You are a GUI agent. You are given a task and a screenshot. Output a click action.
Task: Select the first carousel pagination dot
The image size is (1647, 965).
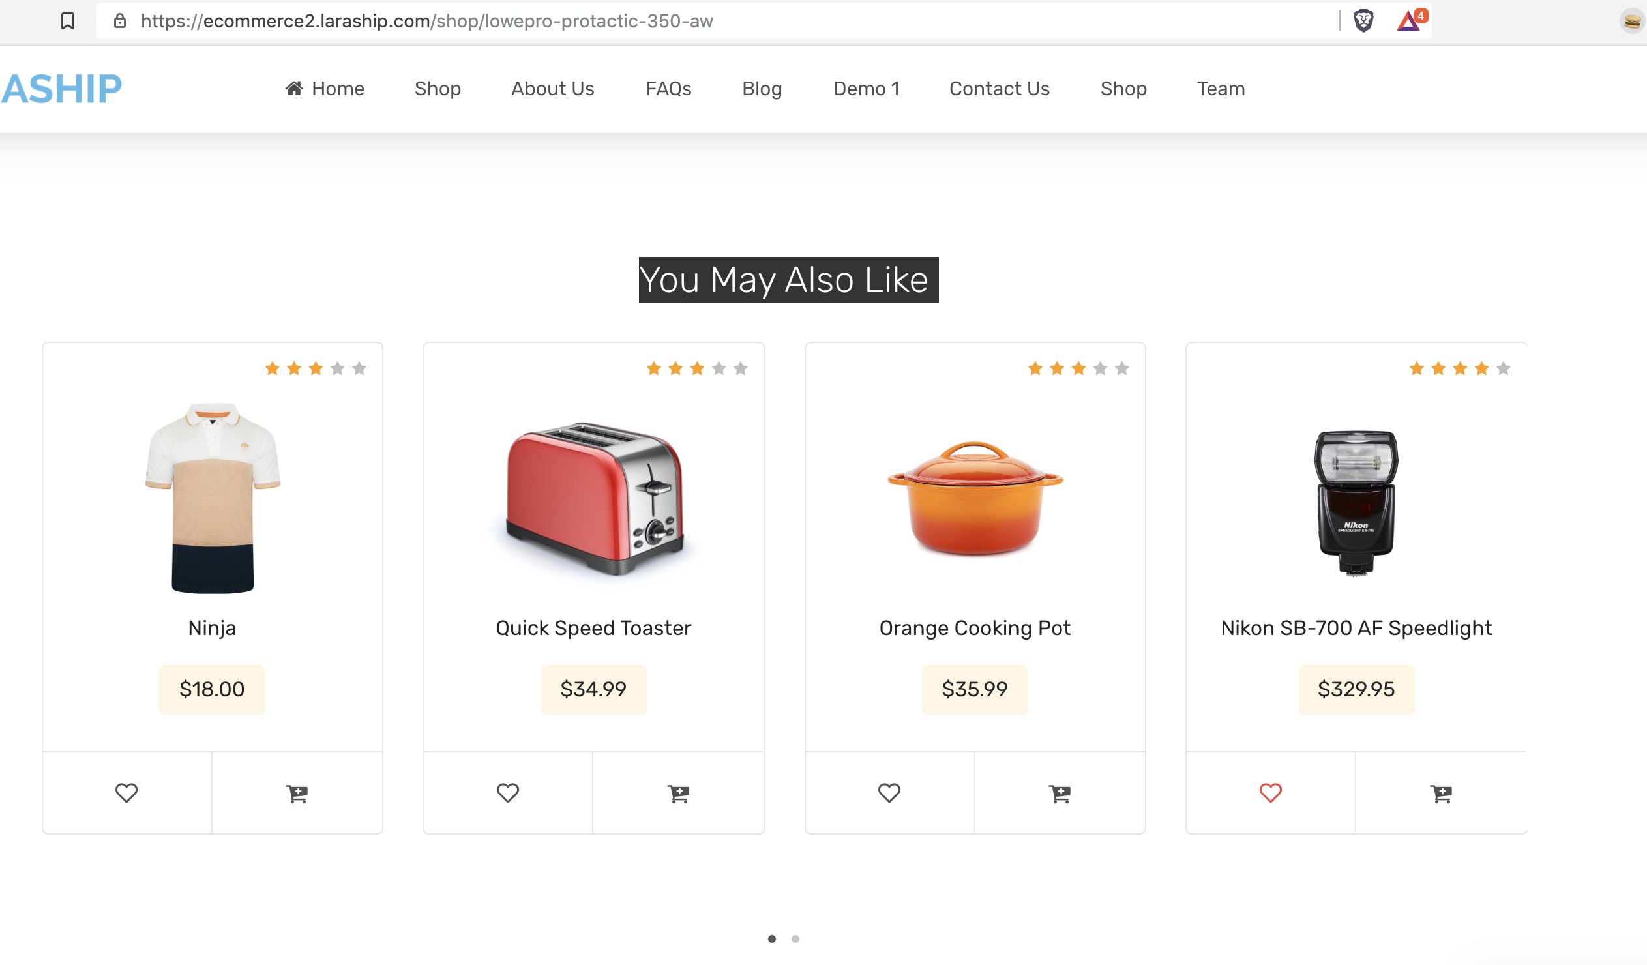772,939
